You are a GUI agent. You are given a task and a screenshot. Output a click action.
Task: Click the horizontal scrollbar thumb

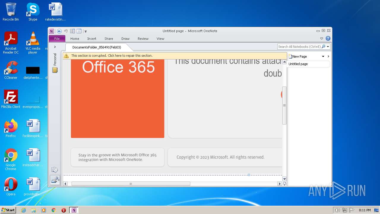coord(131,184)
